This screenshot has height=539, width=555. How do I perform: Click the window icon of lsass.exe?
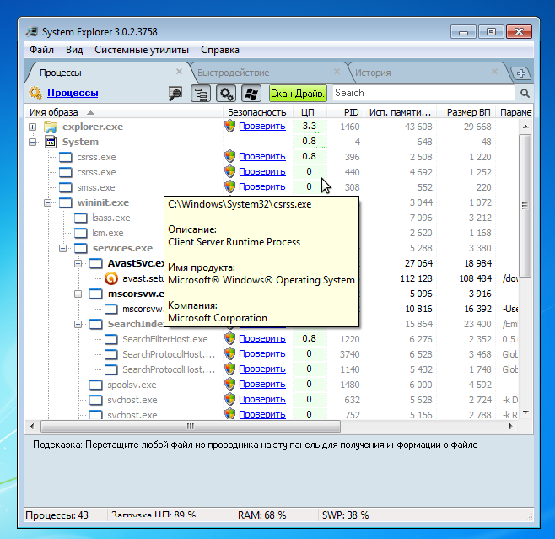coord(81,218)
